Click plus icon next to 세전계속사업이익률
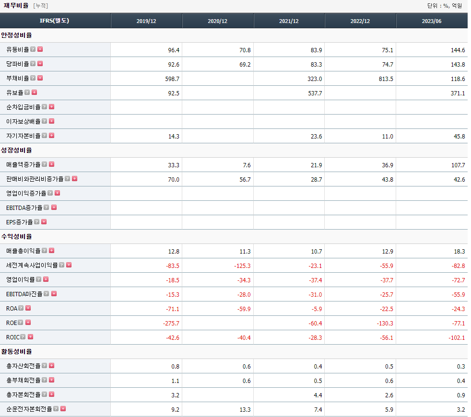This screenshot has width=471, height=417. 69,265
